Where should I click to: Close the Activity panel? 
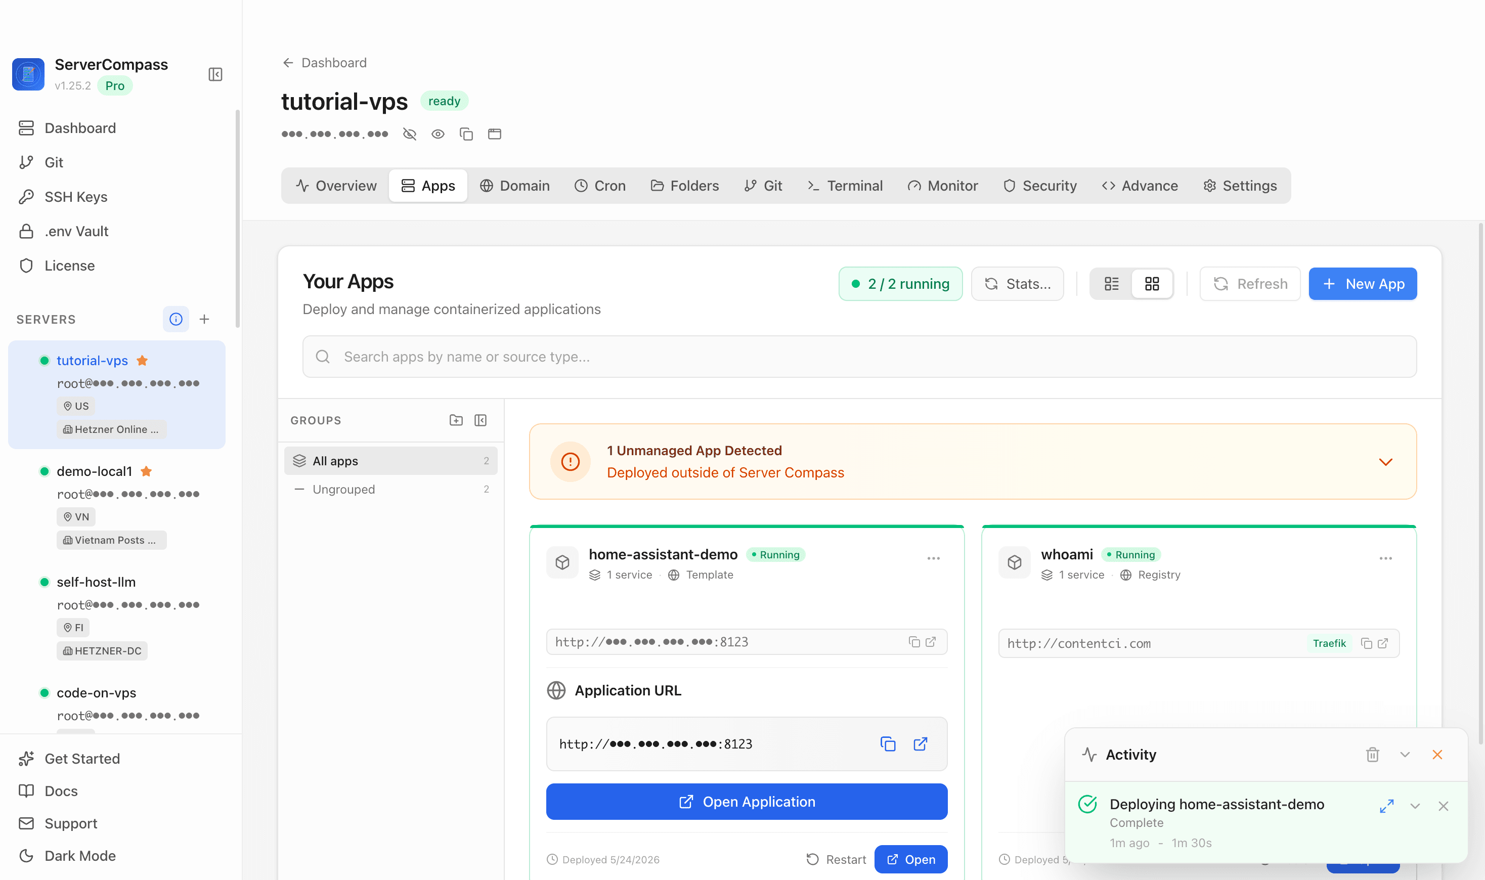point(1437,754)
